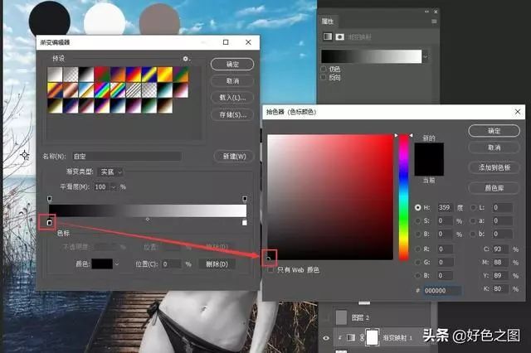531x353 pixels.
Task: Click the mask icon in Properties panel
Action: point(339,36)
